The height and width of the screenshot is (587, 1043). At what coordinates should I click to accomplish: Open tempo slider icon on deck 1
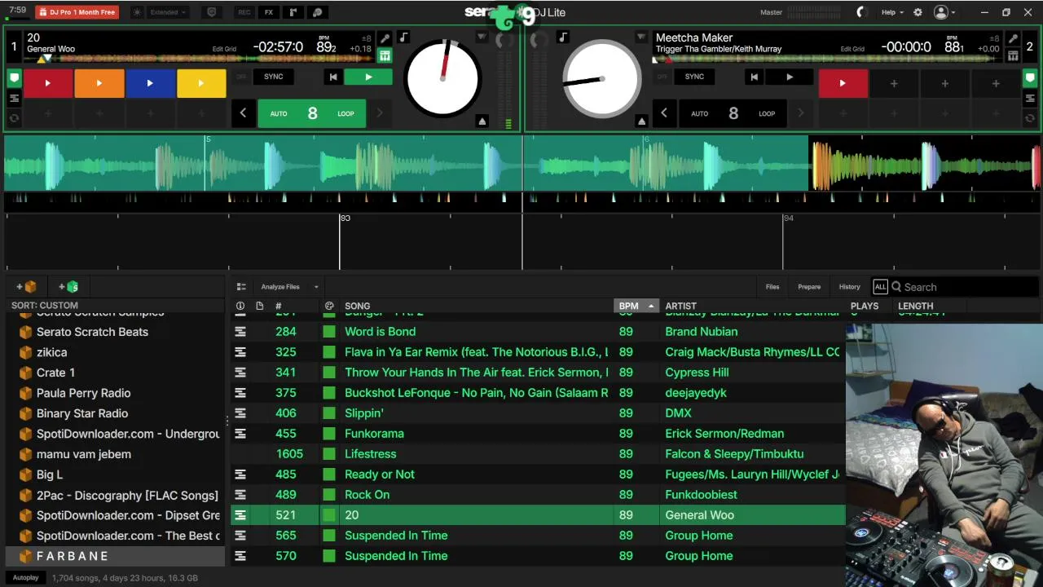click(x=385, y=55)
